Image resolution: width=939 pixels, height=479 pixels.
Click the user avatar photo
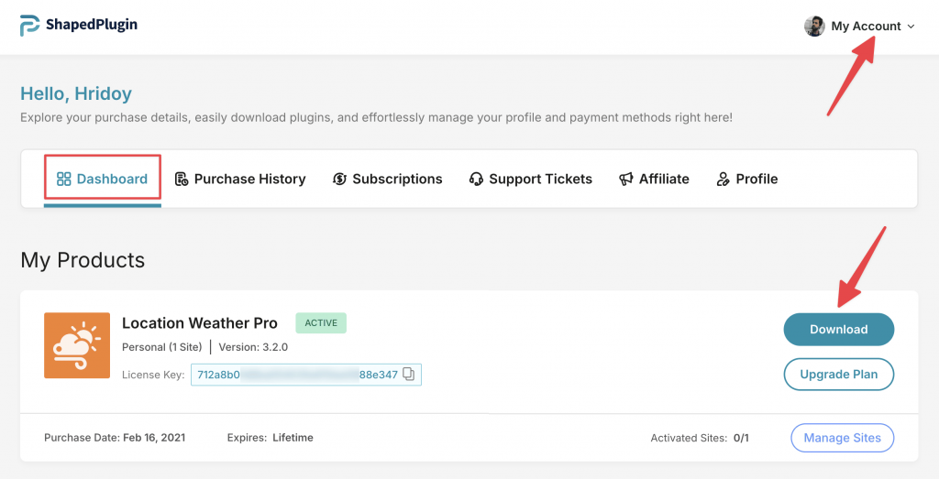click(x=814, y=27)
